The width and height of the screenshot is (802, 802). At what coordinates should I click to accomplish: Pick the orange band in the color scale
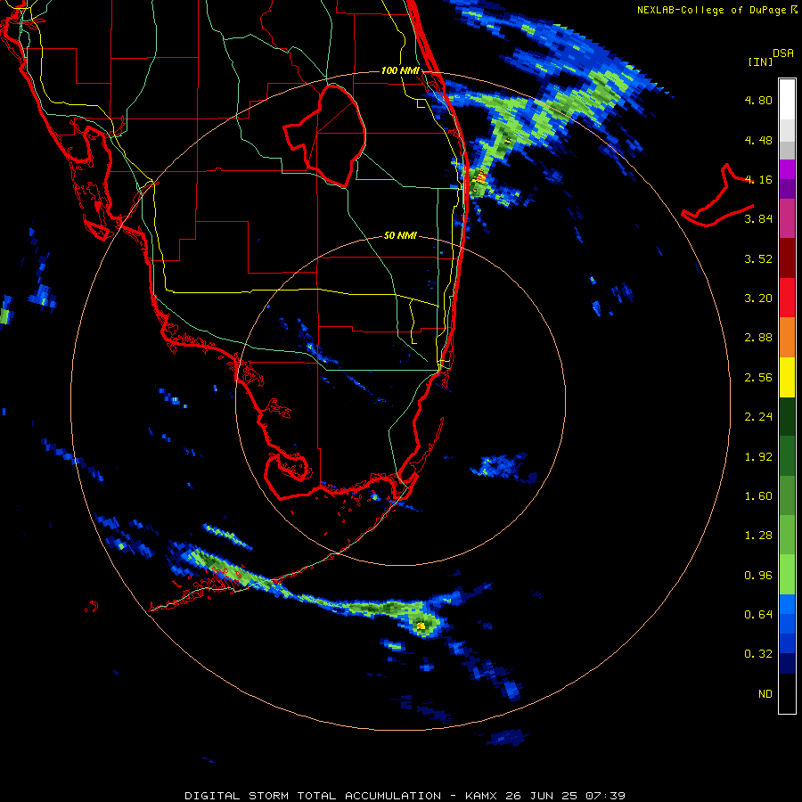(787, 338)
